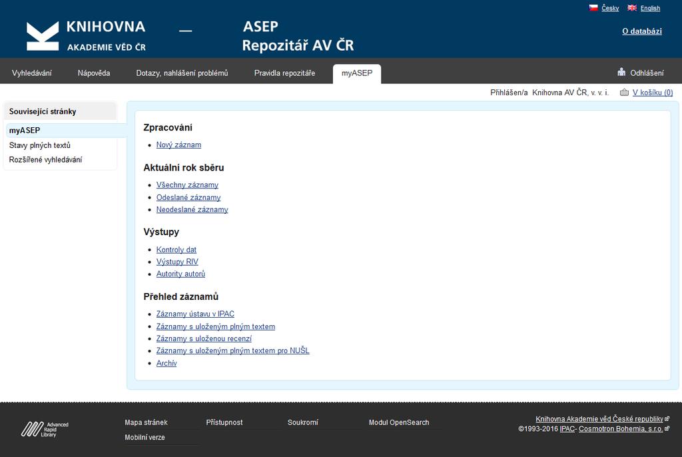Image resolution: width=682 pixels, height=457 pixels.
Task: Click the British flag icon
Action: (x=632, y=8)
